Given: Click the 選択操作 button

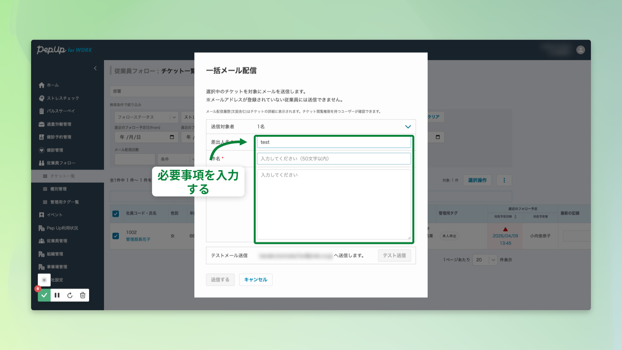Looking at the screenshot, I should coord(477,180).
